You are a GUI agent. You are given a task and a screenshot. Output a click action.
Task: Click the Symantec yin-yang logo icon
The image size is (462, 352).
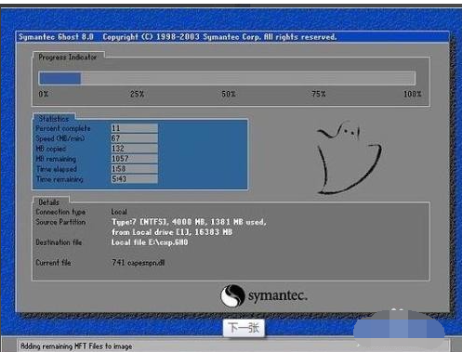232,295
